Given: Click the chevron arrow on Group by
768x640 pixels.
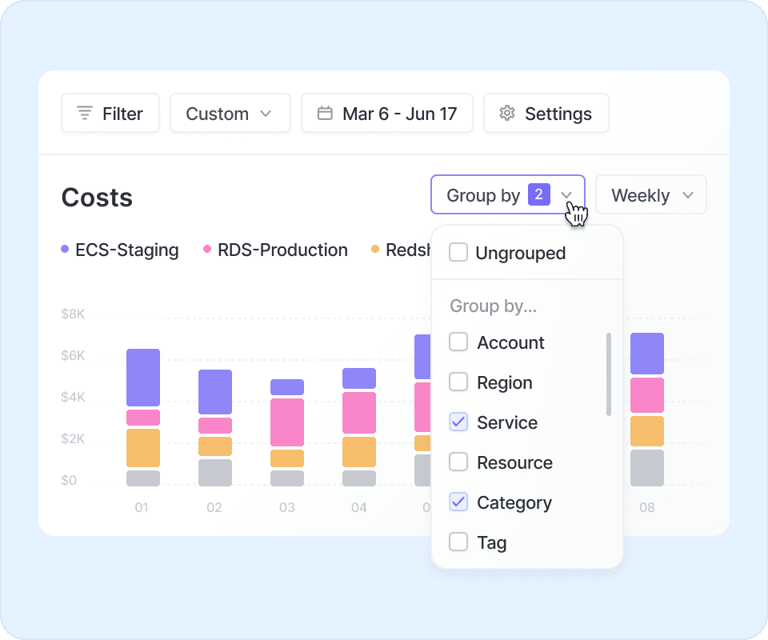Looking at the screenshot, I should coord(566,195).
